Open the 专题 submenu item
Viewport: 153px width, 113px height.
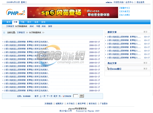(x=38, y=26)
